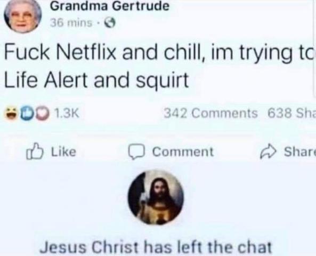Click the Share button label

click(299, 151)
